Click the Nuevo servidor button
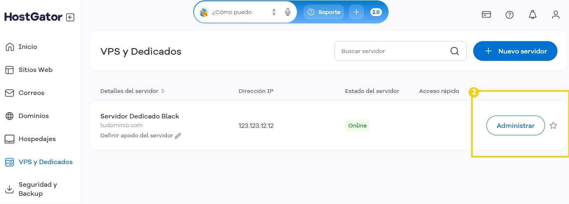This screenshot has height=204, width=569. coord(515,51)
